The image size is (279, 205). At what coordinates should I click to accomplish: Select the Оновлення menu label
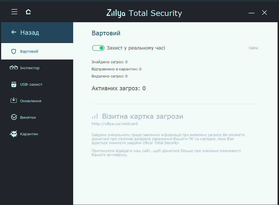pyautogui.click(x=31, y=101)
